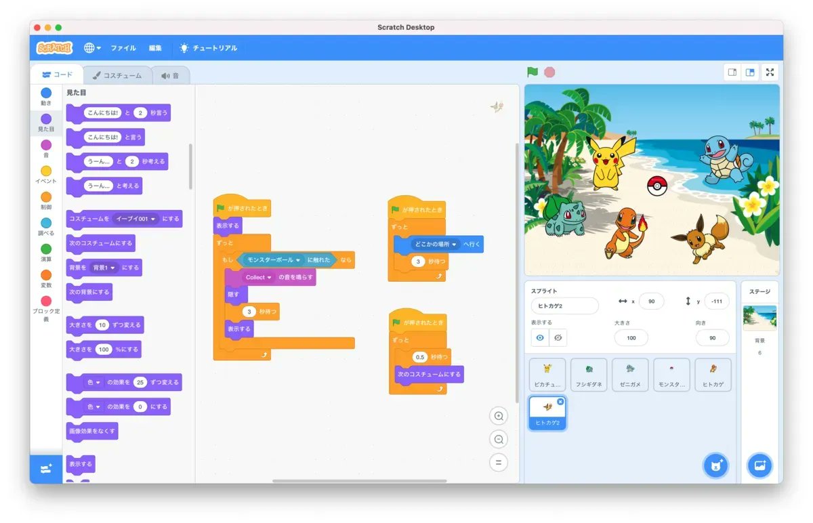Switch to the コード tab

pos(57,75)
